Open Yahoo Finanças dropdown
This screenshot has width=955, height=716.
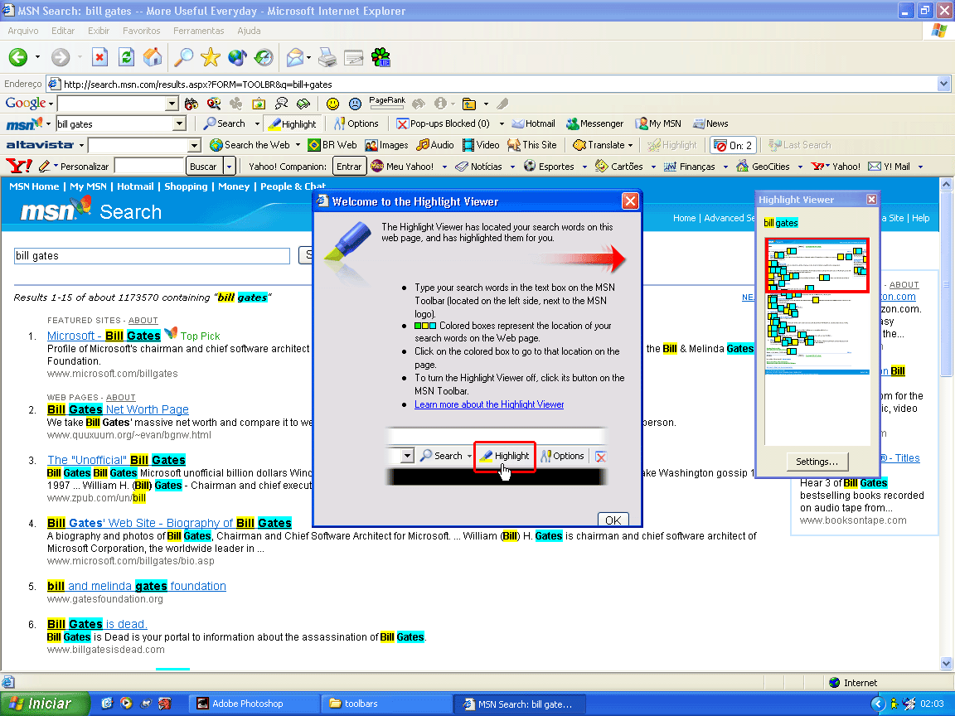[x=725, y=167]
